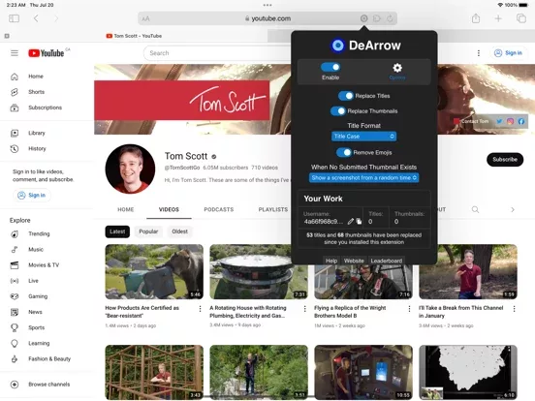Screen dimensions: 535x401
Task: Select the Oldest filter chip
Action: [180, 231]
